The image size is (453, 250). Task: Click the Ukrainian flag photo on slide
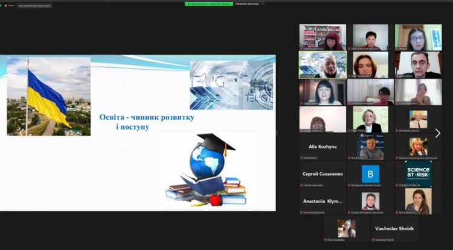[49, 96]
